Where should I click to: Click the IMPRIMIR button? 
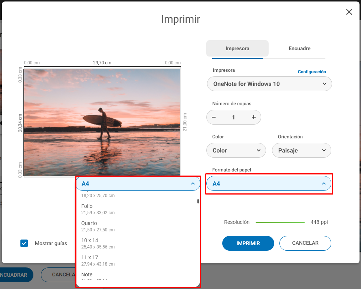tap(248, 243)
